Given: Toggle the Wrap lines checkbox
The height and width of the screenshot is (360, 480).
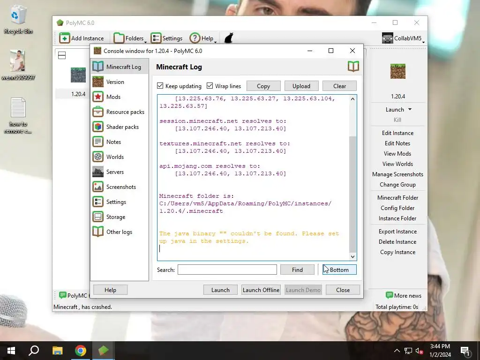Looking at the screenshot, I should tap(210, 86).
